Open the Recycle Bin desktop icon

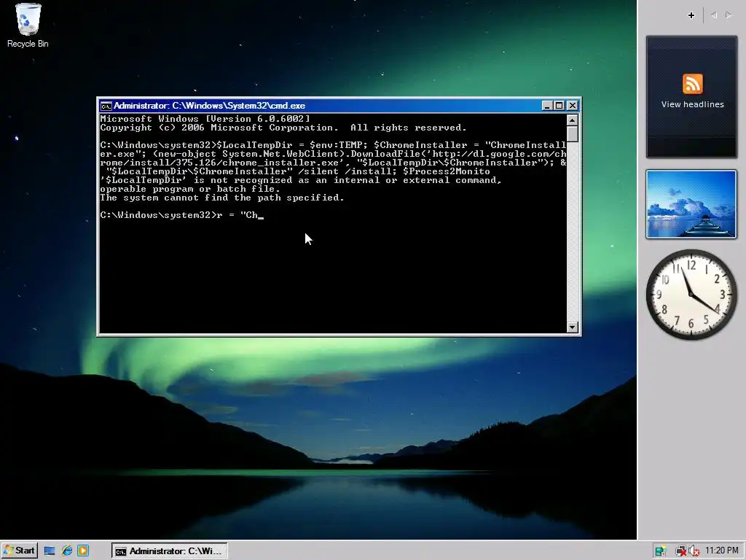[x=28, y=26]
